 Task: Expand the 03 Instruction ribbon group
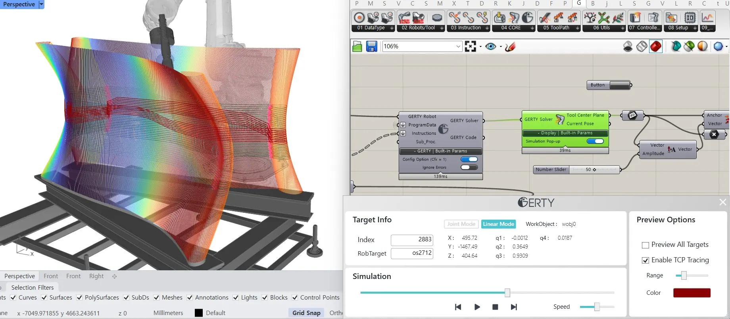pos(487,28)
